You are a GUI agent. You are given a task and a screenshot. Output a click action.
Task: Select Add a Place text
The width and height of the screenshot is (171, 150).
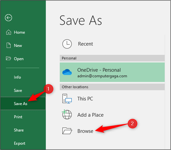91,115
